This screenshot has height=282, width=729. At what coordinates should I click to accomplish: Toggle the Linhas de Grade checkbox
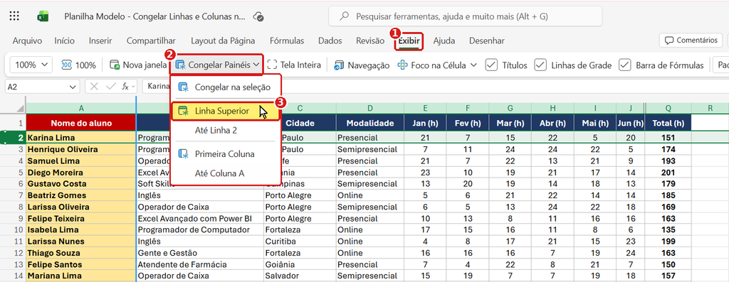click(540, 65)
